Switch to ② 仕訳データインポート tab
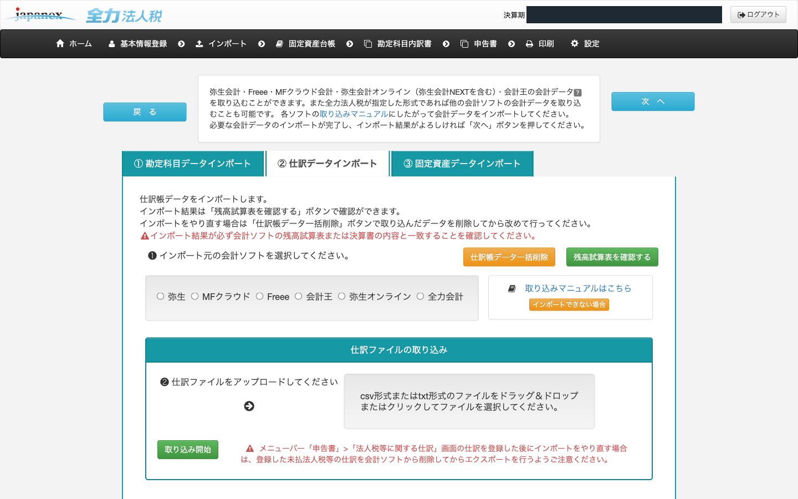This screenshot has height=499, width=798. tap(328, 164)
